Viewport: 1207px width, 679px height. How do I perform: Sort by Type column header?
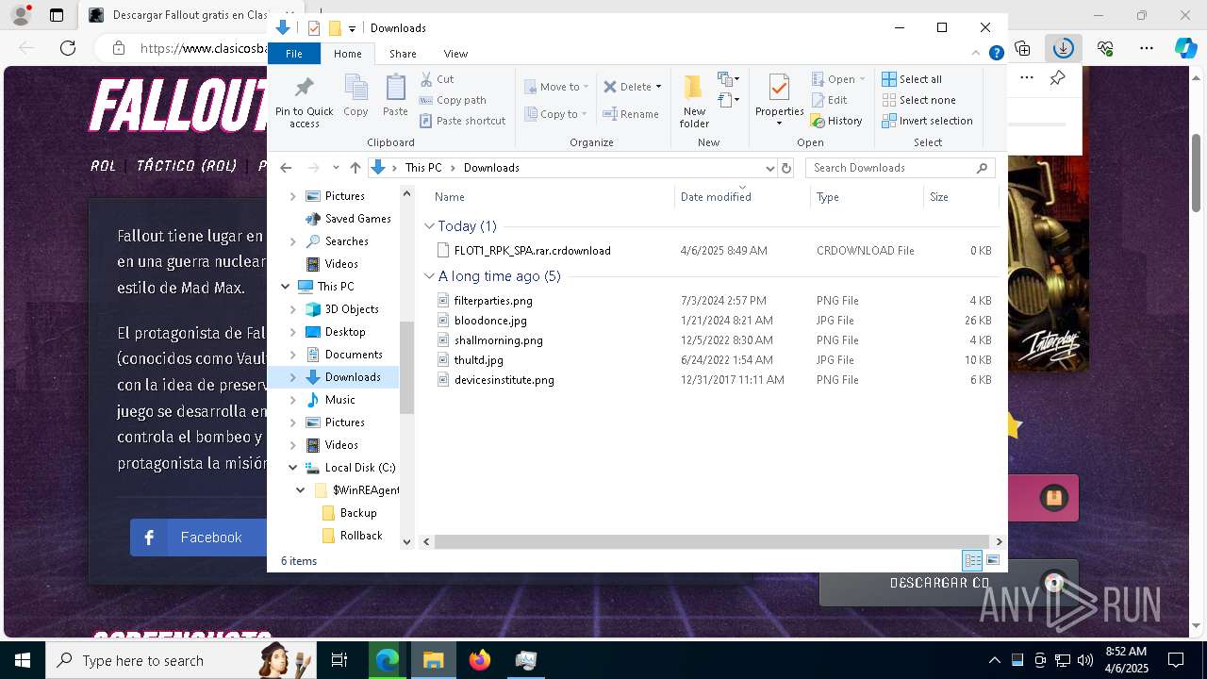pos(867,197)
